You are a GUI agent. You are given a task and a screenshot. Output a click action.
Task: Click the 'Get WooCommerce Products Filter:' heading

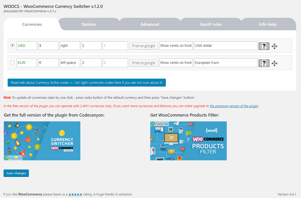pos(185,115)
